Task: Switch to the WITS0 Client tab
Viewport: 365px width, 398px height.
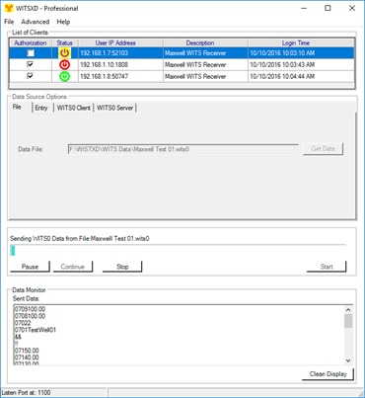Action: coord(74,108)
